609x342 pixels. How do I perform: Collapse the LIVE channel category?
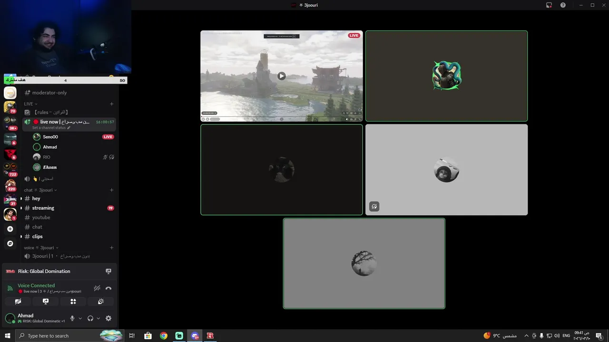coord(30,104)
